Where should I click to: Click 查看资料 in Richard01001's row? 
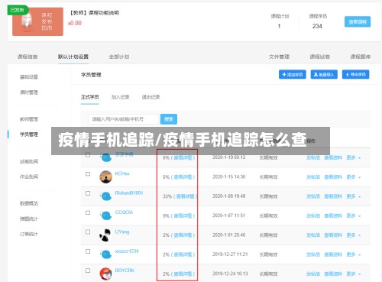click(333, 196)
